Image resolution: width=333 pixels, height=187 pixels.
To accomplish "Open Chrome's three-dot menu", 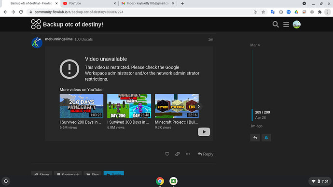I will [328, 12].
